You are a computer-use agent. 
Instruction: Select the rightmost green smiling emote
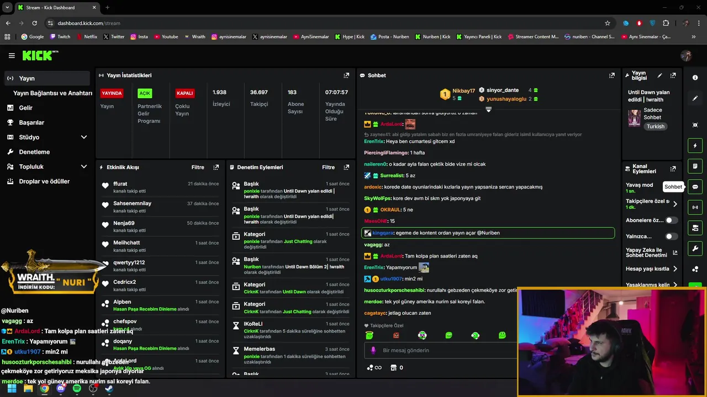(502, 335)
